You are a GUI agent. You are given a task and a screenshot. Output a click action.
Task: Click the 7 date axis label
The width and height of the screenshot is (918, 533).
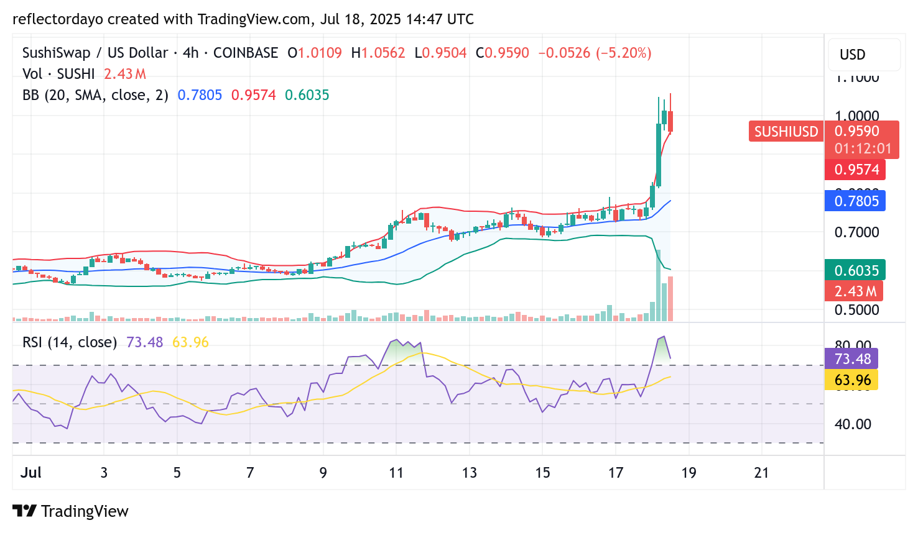(x=250, y=473)
